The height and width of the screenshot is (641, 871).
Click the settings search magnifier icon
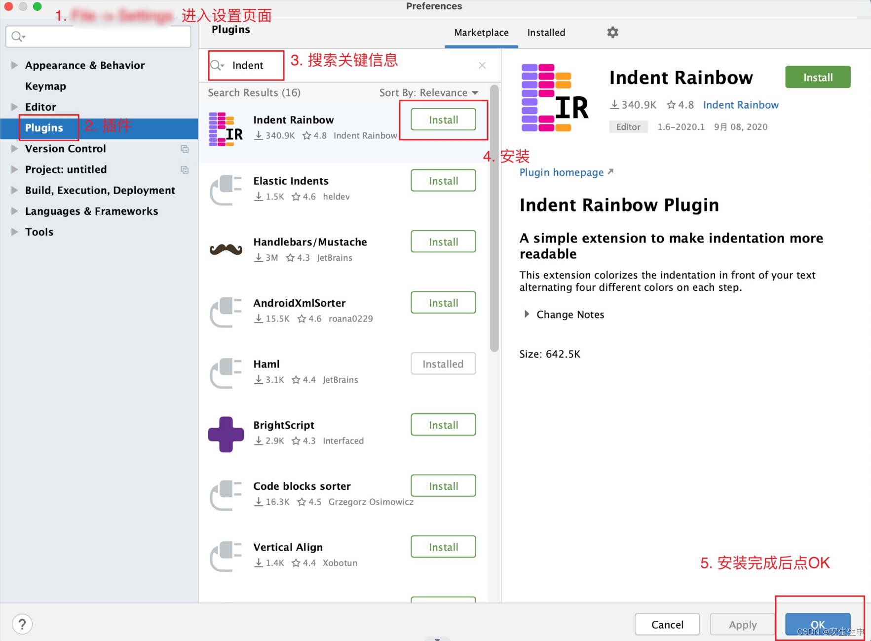coord(18,37)
